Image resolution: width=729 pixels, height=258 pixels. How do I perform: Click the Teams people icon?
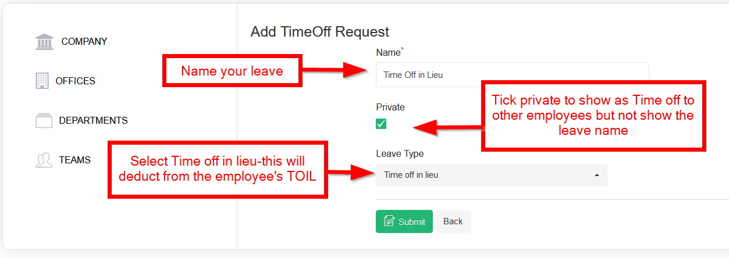coord(44,160)
